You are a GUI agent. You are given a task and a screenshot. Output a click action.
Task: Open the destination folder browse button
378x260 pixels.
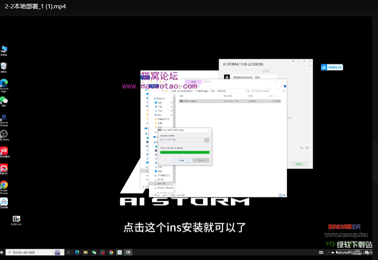point(207,140)
